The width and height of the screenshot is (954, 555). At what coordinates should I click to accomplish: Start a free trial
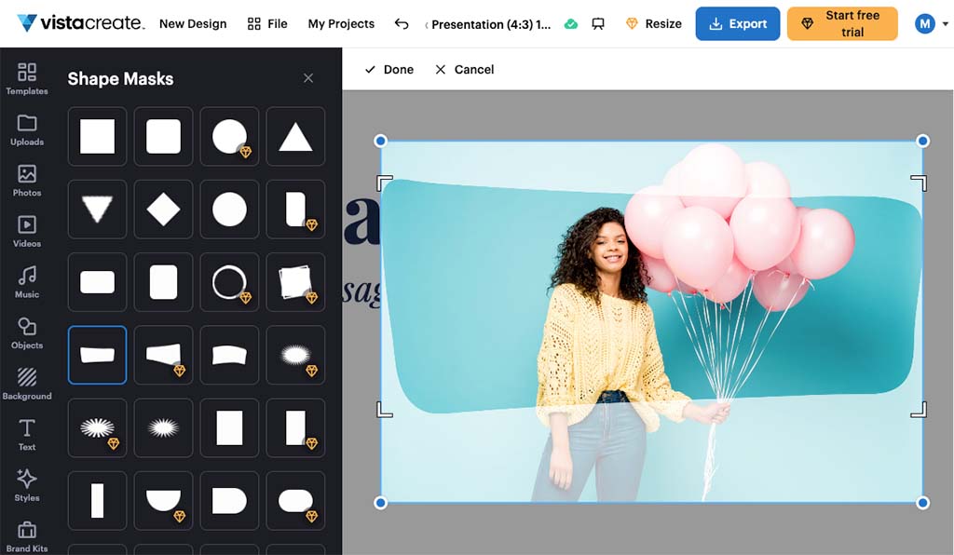click(841, 23)
